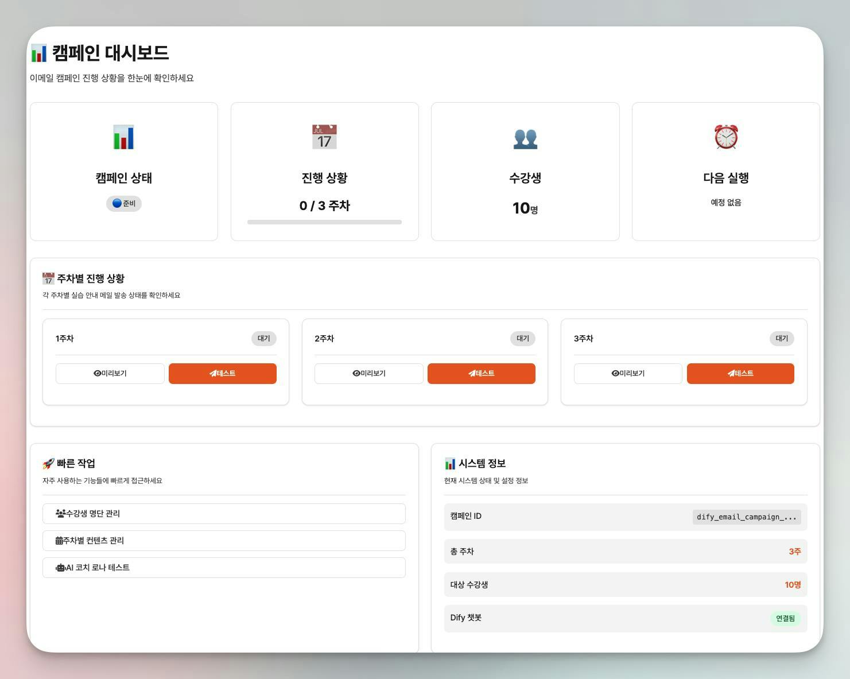Click the calendar icon beside 주차별 진행 상황
Screen dimensions: 850x679
(x=48, y=279)
